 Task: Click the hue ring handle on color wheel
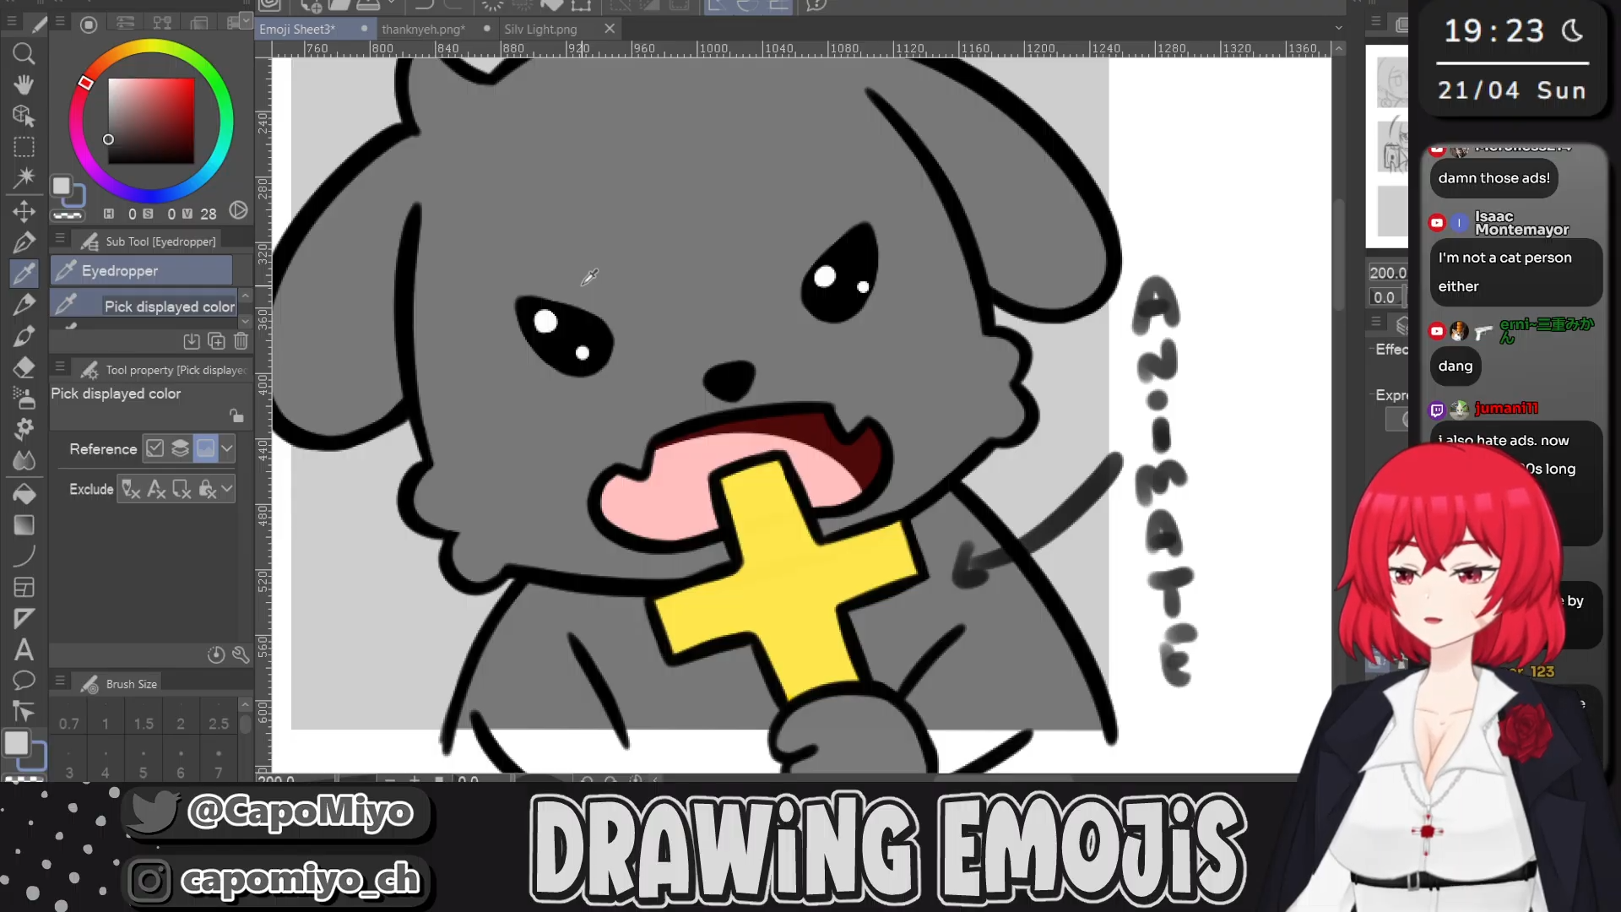(85, 83)
